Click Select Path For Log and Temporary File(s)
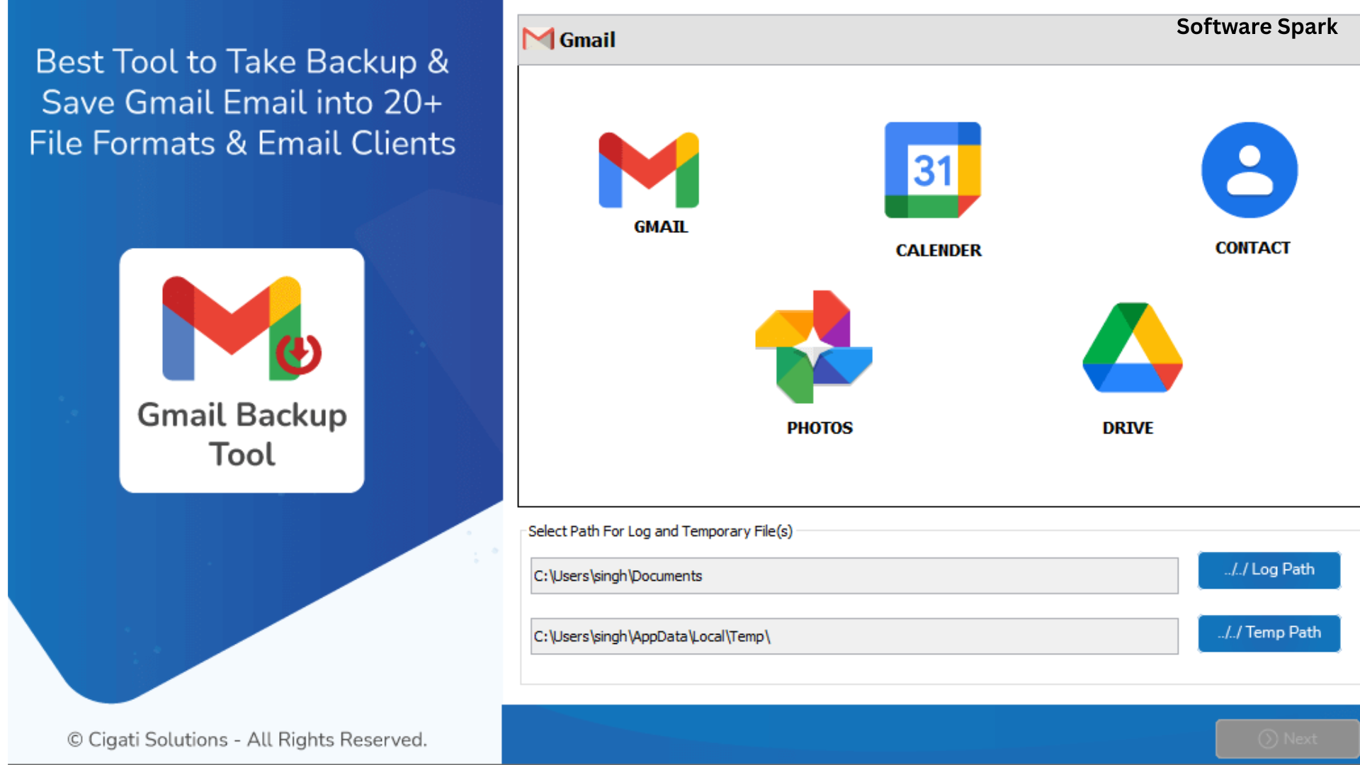 [660, 531]
